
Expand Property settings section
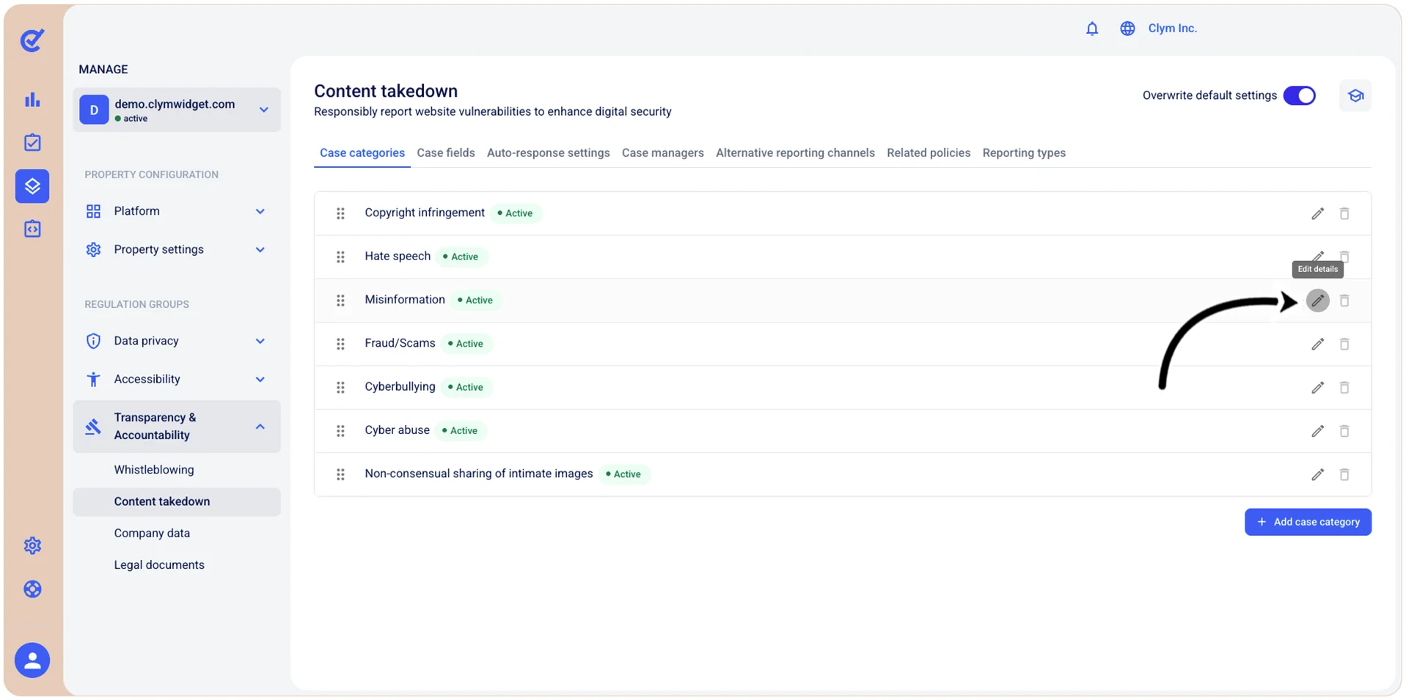pos(177,249)
